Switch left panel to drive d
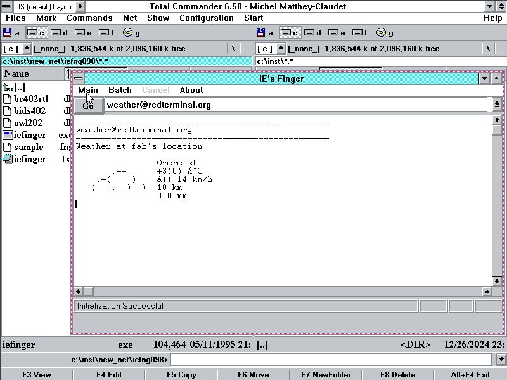The width and height of the screenshot is (507, 380). [60, 33]
